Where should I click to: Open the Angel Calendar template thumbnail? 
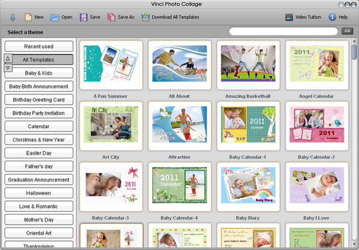pyautogui.click(x=317, y=65)
